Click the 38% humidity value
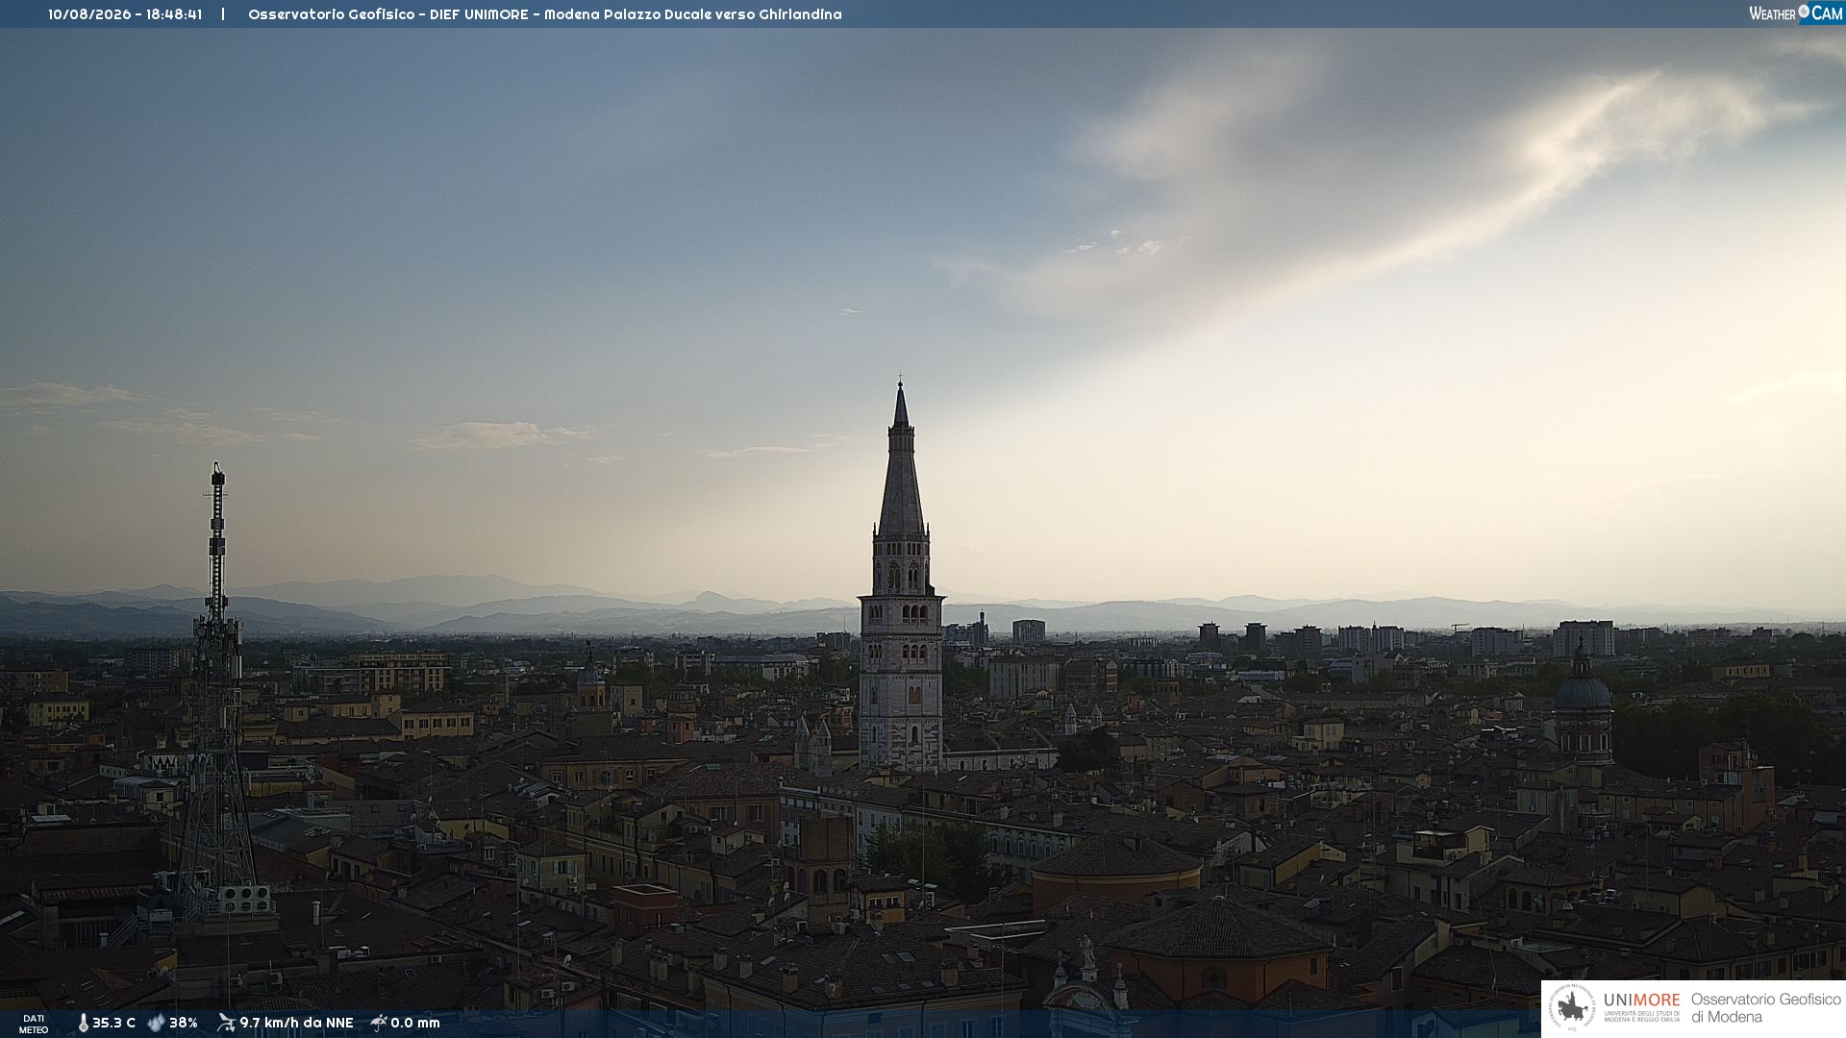 pos(184,1023)
